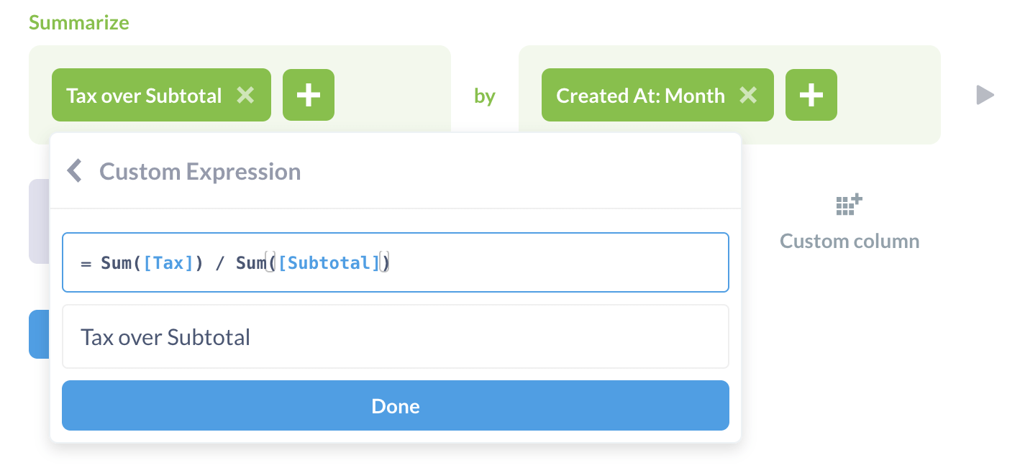Click the Custom column grid icon
Screen dimensions: 1020x473
(849, 206)
